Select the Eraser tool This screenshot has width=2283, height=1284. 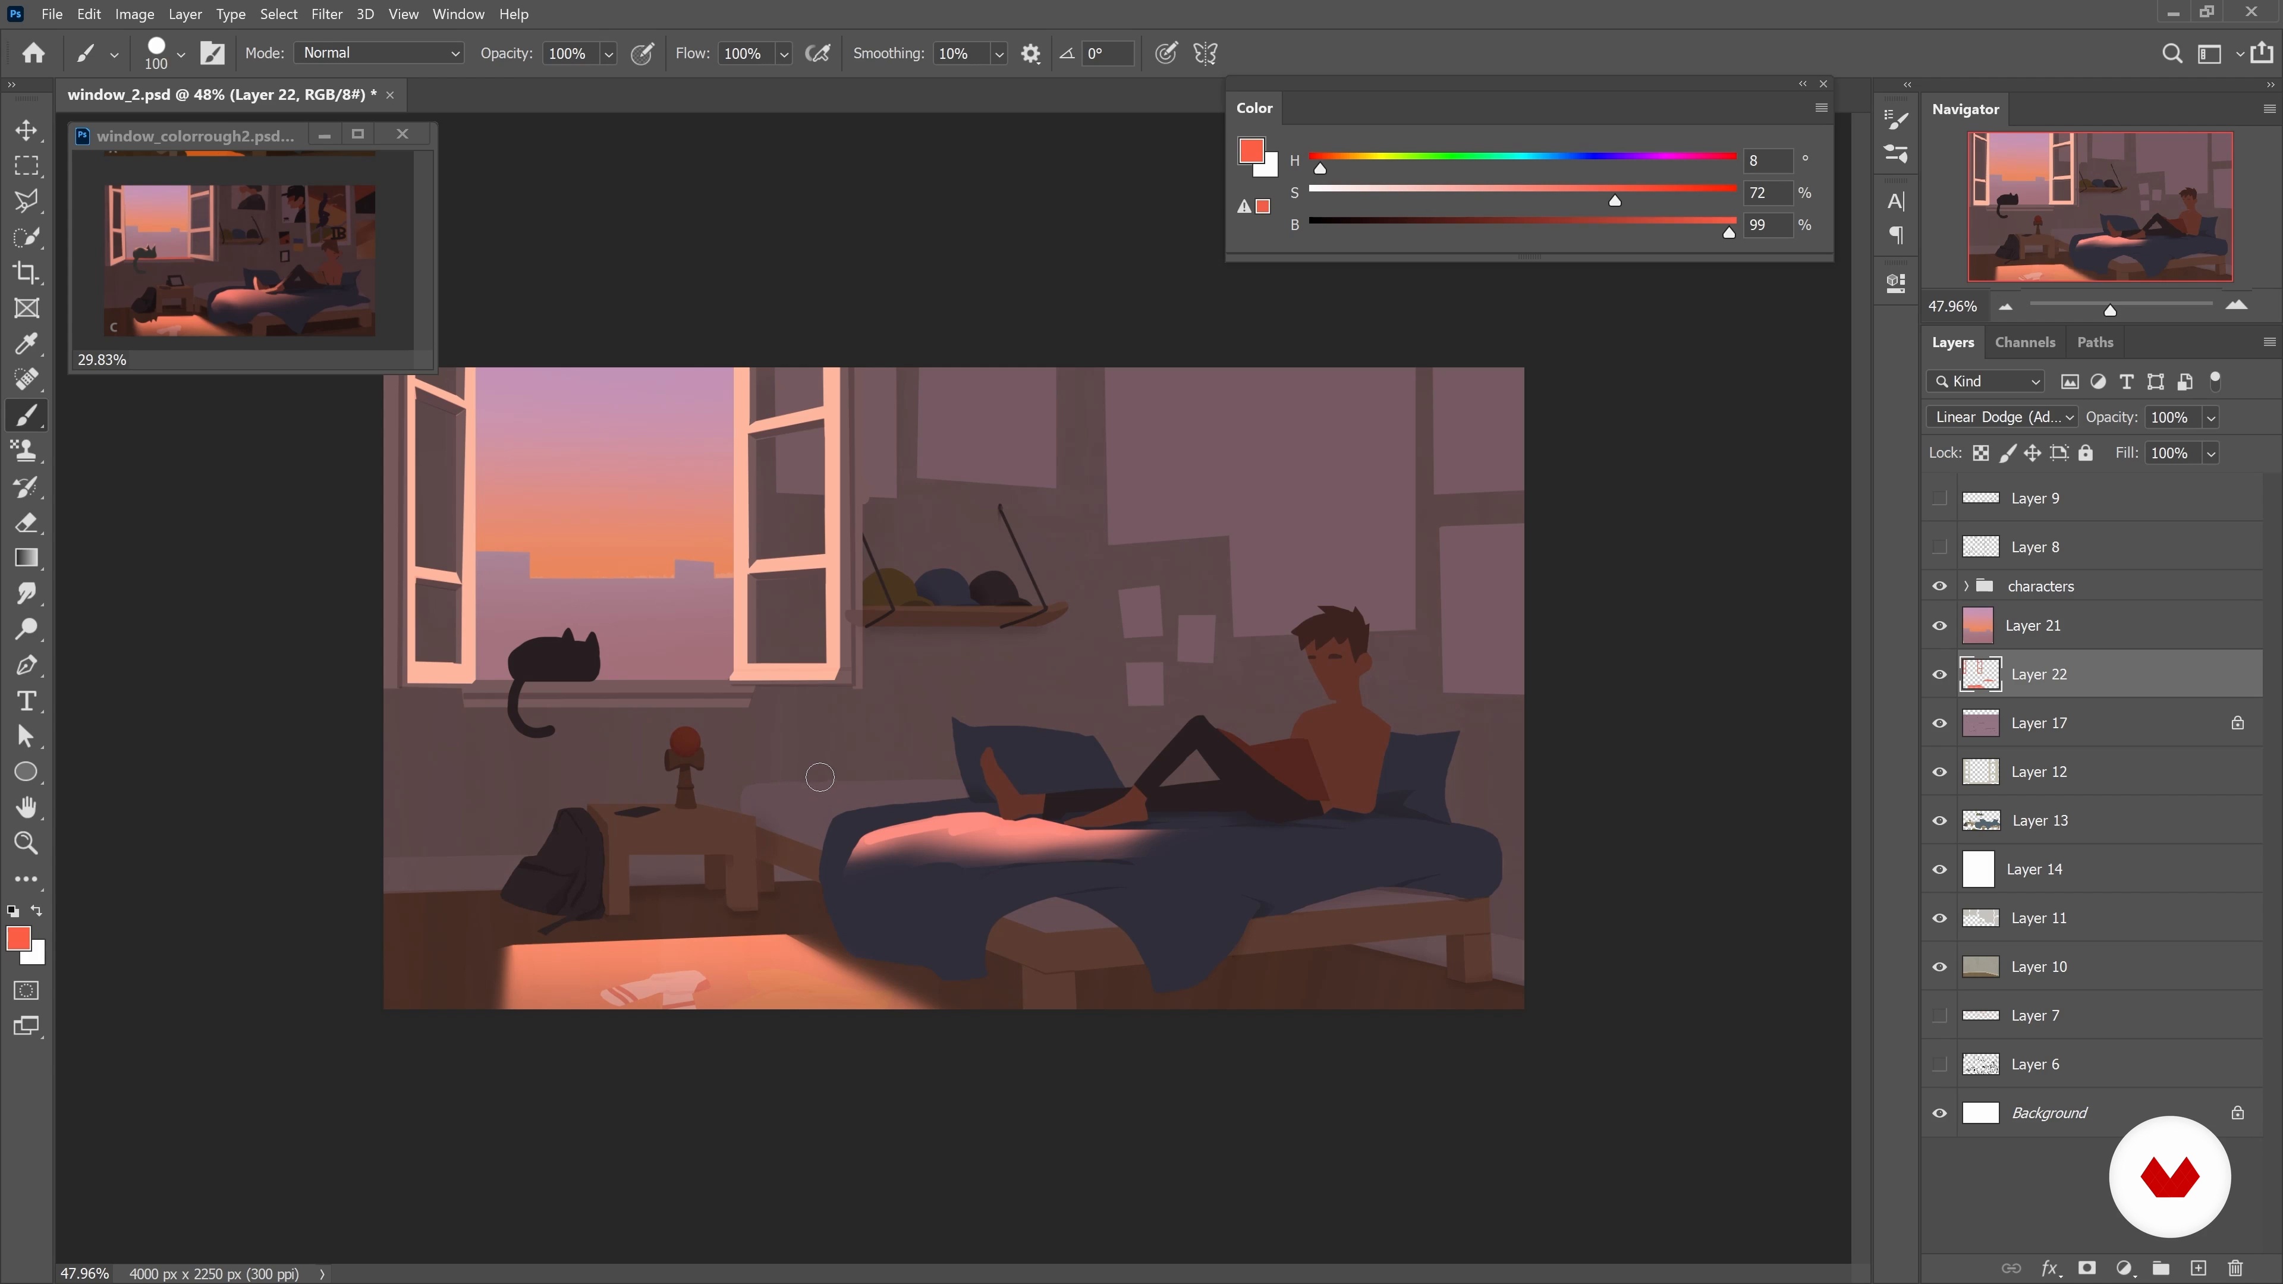27,522
